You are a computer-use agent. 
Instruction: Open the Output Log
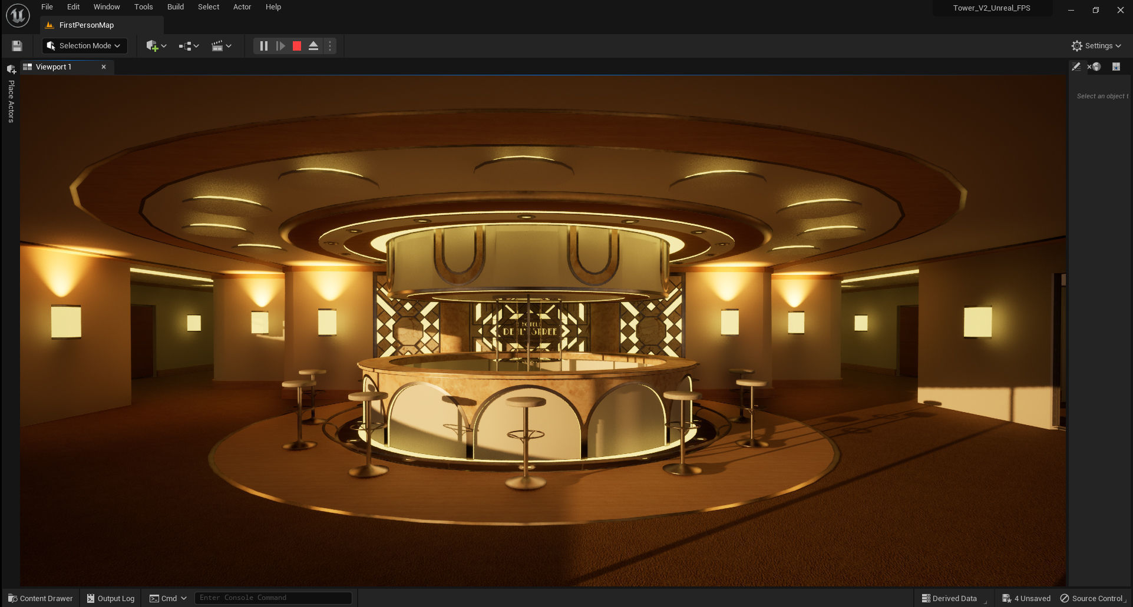click(110, 598)
